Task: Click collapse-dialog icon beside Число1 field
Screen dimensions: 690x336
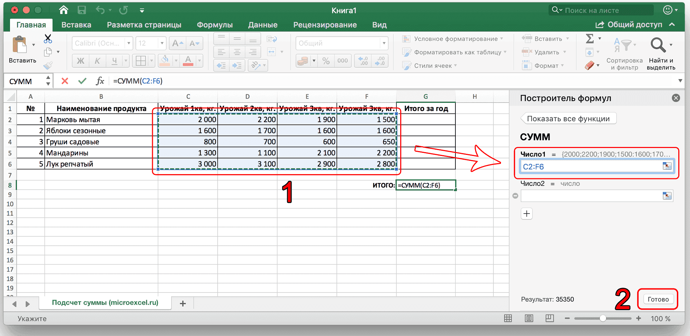Action: tap(667, 166)
